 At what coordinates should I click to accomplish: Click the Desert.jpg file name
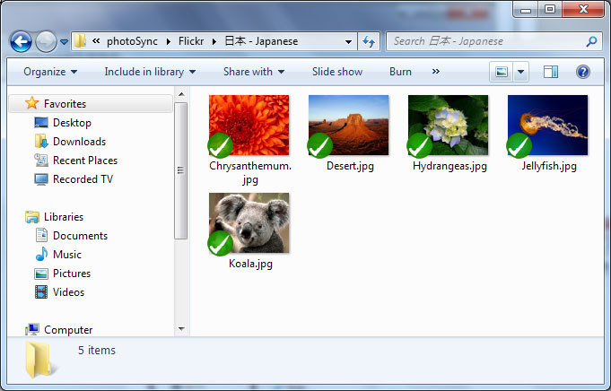tap(350, 166)
